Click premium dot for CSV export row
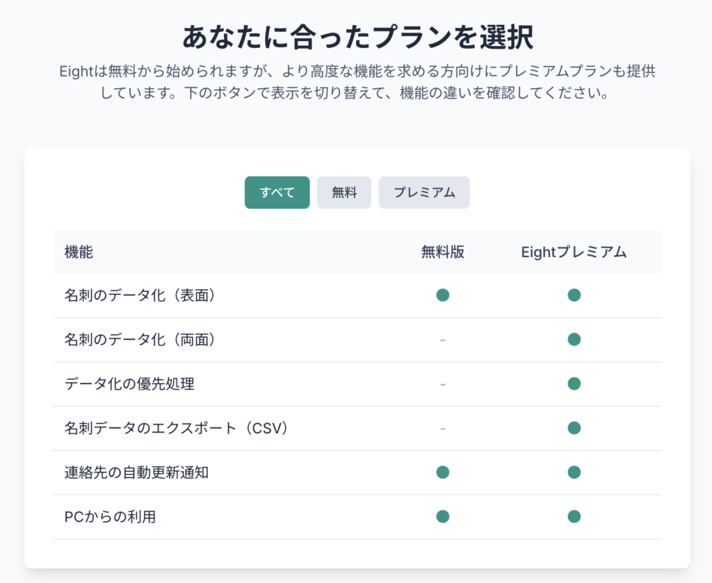The image size is (712, 583). click(x=574, y=428)
